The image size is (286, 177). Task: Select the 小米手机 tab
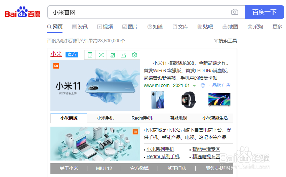pyautogui.click(x=106, y=118)
